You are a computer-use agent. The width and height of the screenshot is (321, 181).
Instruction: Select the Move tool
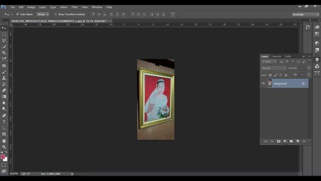coord(4,28)
